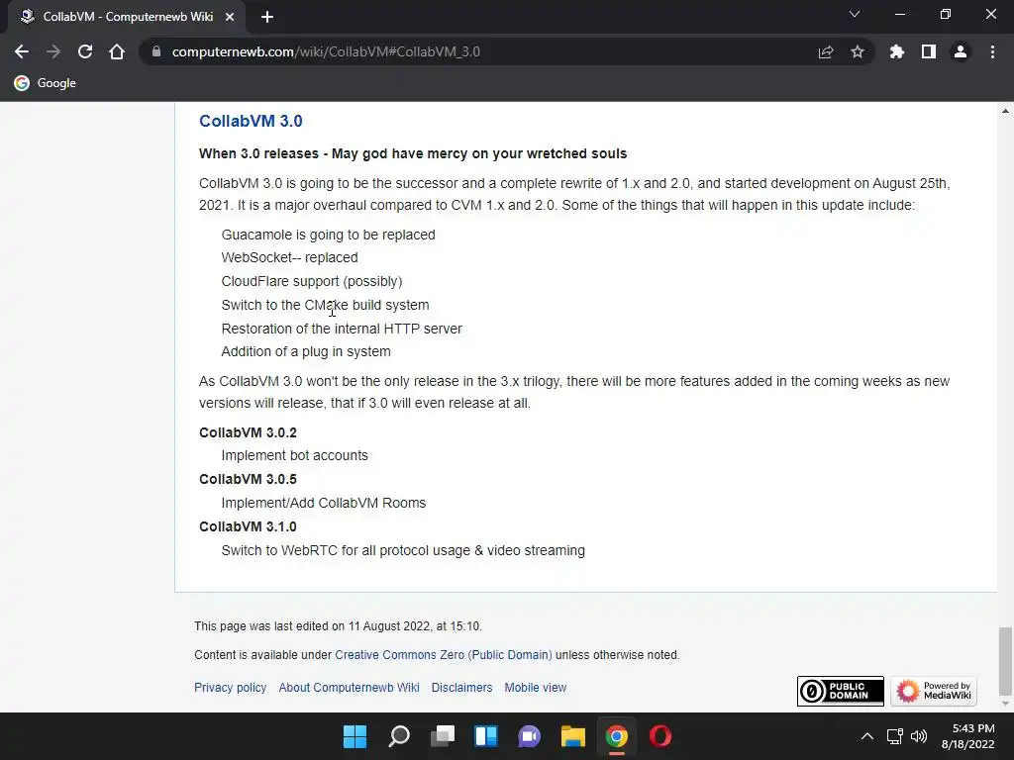
Task: Show hidden system tray icons
Action: [x=867, y=736]
